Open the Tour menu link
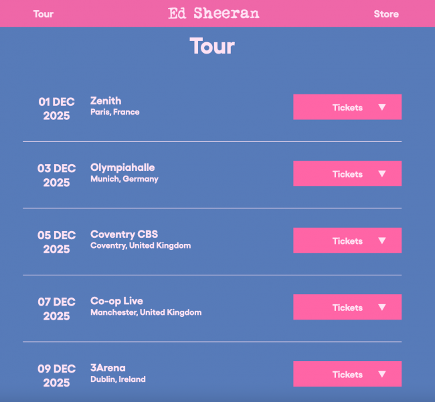Image resolution: width=435 pixels, height=402 pixels. tap(43, 14)
